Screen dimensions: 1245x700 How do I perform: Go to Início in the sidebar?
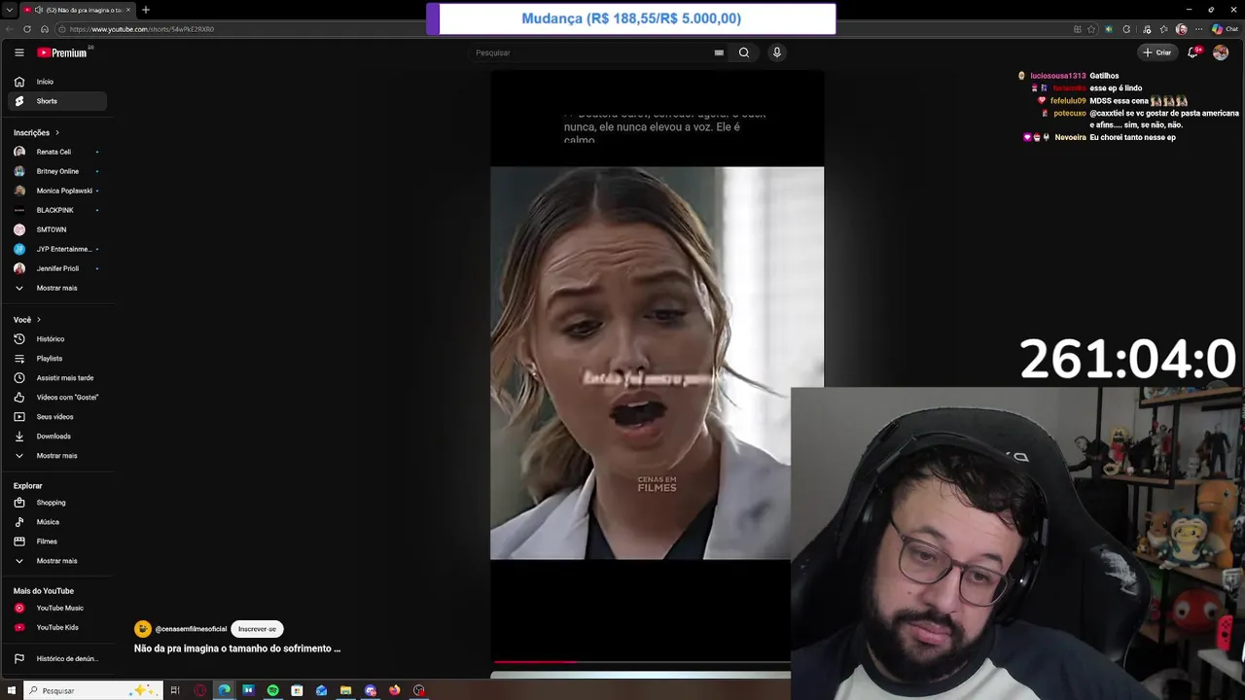tap(56, 82)
